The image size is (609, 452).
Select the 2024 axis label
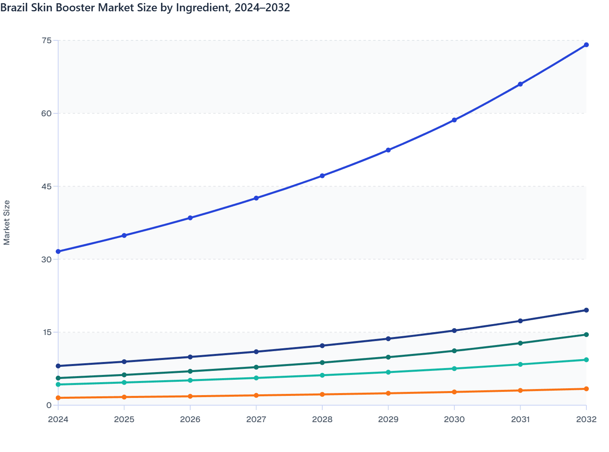58,420
